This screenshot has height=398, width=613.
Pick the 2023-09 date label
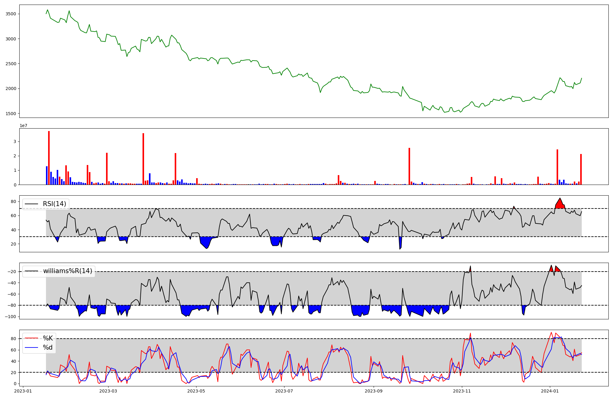pyautogui.click(x=374, y=391)
